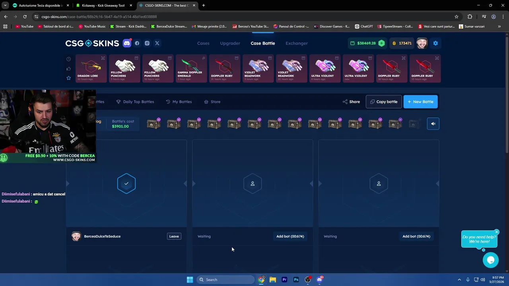Click the taskbar Search box
This screenshot has height=286, width=509.
tap(225, 280)
